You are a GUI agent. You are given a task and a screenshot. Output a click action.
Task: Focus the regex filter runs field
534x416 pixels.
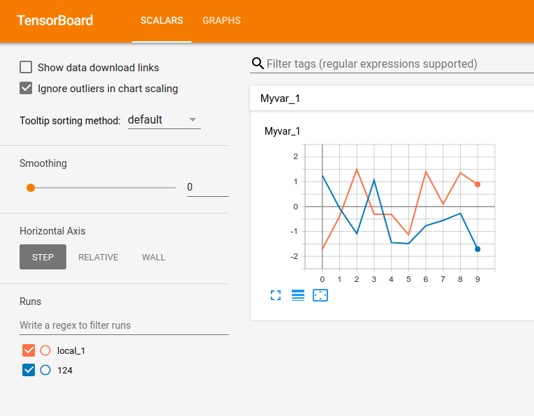tap(124, 325)
